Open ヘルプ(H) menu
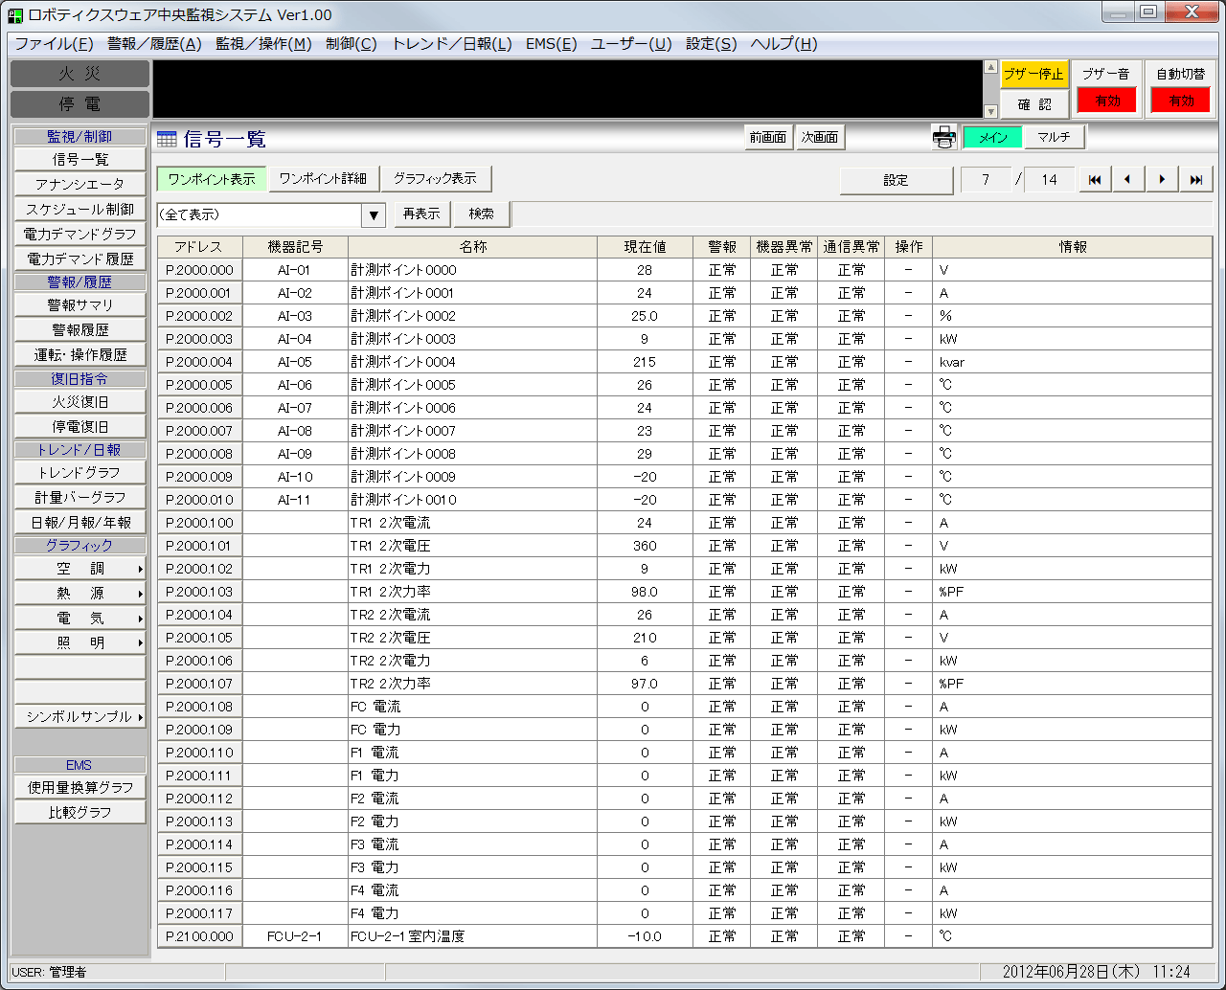This screenshot has height=990, width=1226. pos(783,44)
